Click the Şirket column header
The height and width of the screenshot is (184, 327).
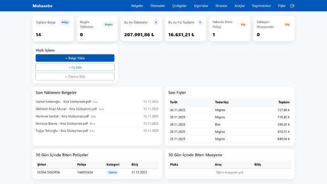coord(42,164)
